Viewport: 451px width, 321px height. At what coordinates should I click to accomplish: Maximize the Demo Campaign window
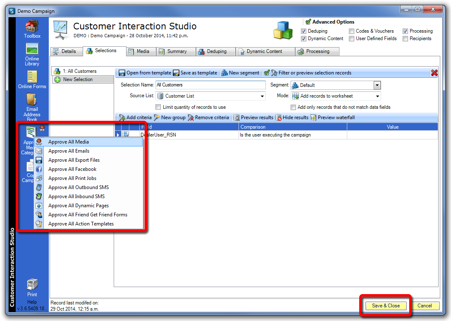pyautogui.click(x=418, y=10)
